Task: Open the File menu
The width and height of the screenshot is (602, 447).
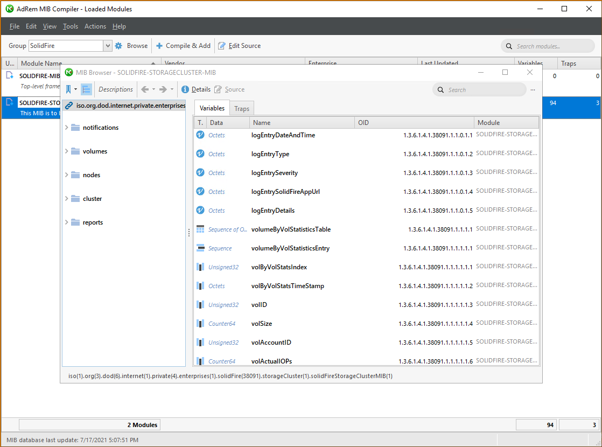Action: click(x=14, y=26)
